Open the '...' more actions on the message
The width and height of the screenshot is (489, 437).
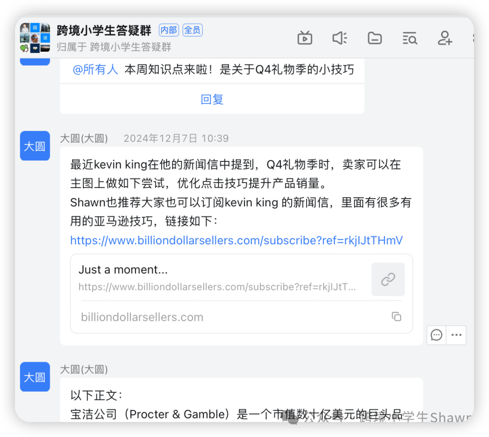tap(456, 335)
